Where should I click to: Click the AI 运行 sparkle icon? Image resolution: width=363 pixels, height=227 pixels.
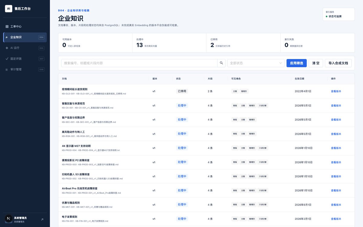(7, 48)
